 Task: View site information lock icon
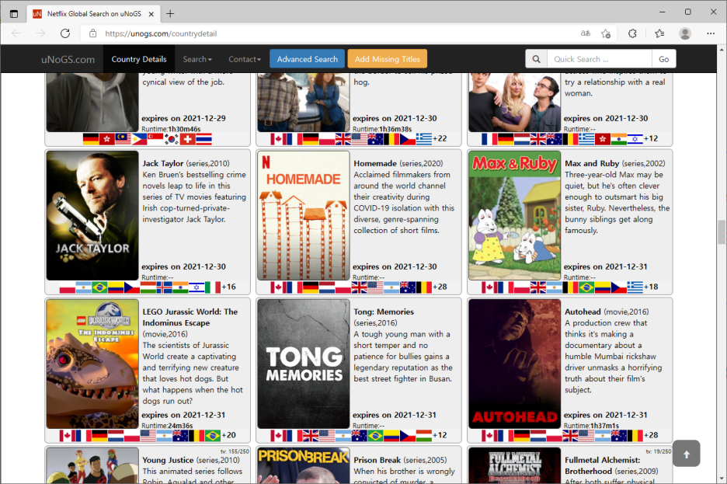click(x=92, y=33)
